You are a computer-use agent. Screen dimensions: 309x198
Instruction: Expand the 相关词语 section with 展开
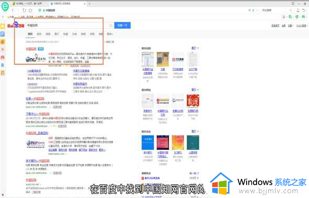pos(195,48)
